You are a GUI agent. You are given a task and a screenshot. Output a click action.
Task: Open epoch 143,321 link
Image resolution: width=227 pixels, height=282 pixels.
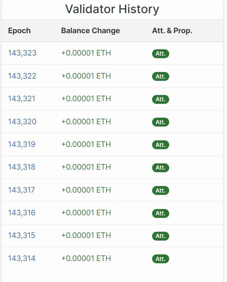click(21, 99)
